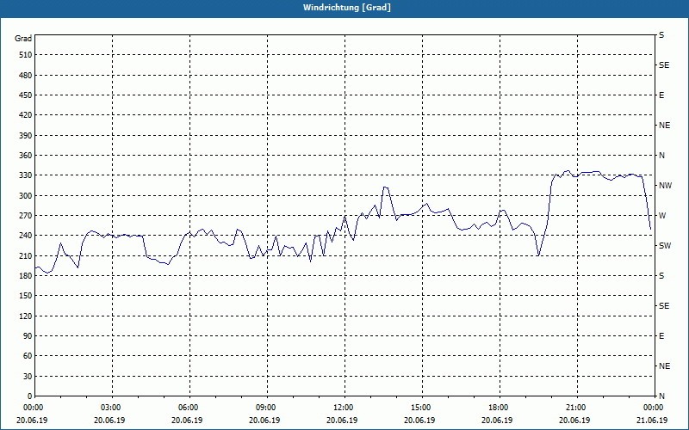Click the 90 degree axis label
Image resolution: width=689 pixels, height=430 pixels.
click(28, 336)
